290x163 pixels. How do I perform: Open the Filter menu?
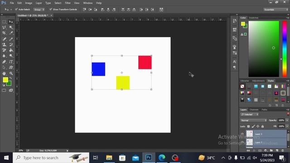68,3
